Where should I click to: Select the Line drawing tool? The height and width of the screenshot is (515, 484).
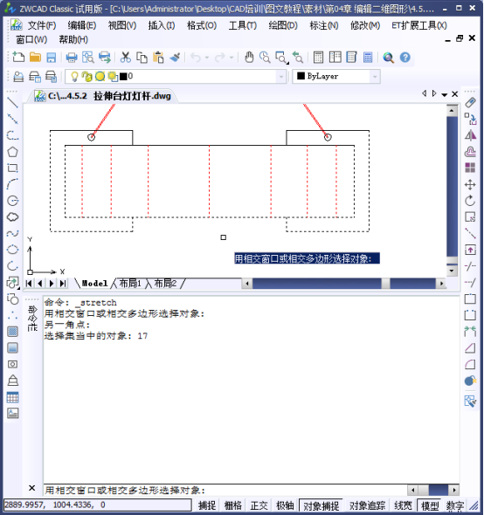pyautogui.click(x=12, y=103)
